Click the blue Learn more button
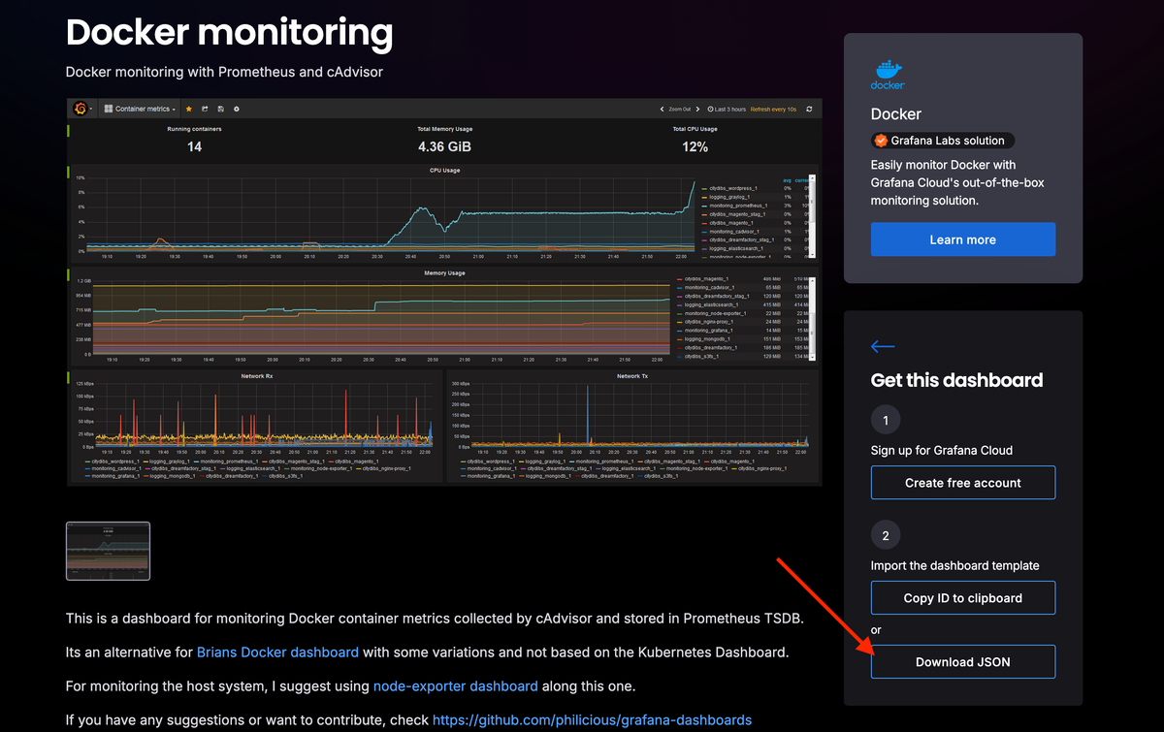Viewport: 1164px width, 732px height. pos(962,239)
